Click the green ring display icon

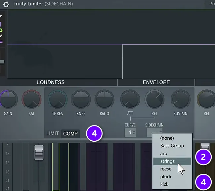(1, 30)
